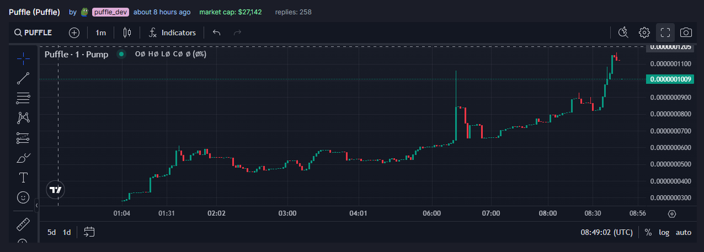Add a symbol to compare with the plus icon
This screenshot has height=252, width=704.
point(74,33)
